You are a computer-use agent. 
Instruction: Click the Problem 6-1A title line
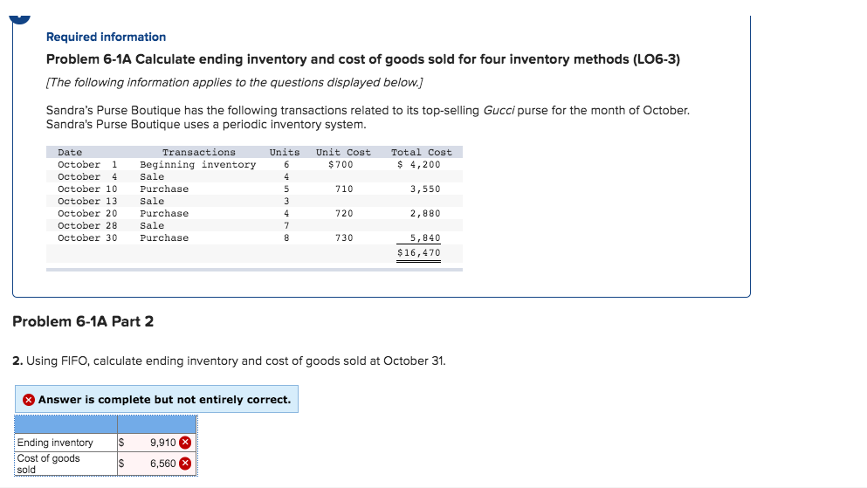pos(363,59)
